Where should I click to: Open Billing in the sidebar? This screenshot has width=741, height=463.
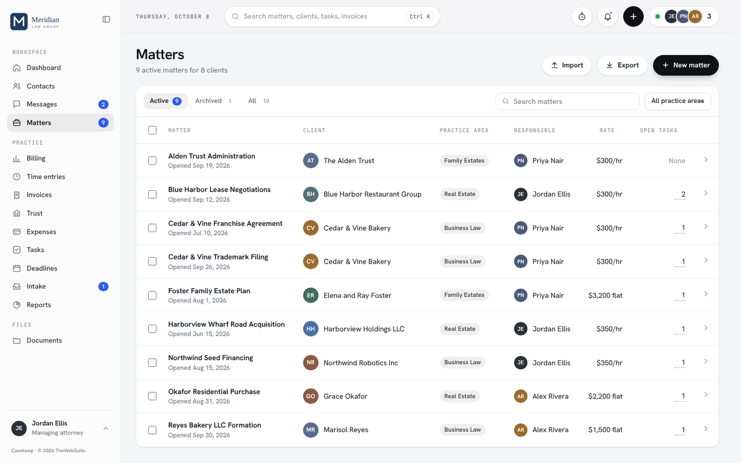(61, 158)
